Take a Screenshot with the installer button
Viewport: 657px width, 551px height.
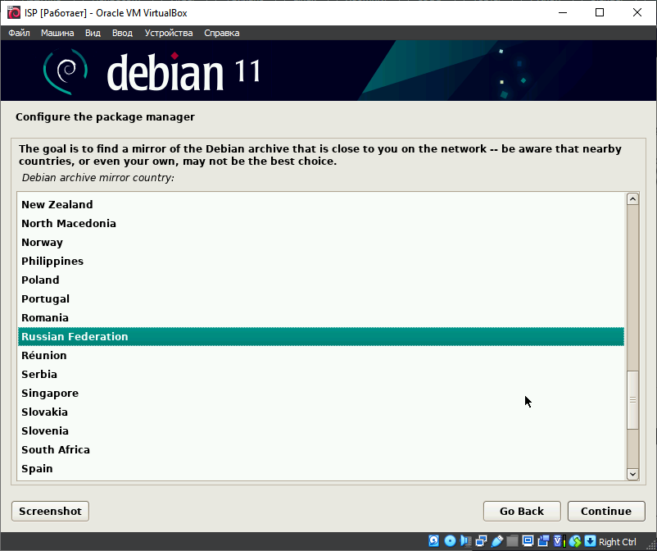[50, 511]
